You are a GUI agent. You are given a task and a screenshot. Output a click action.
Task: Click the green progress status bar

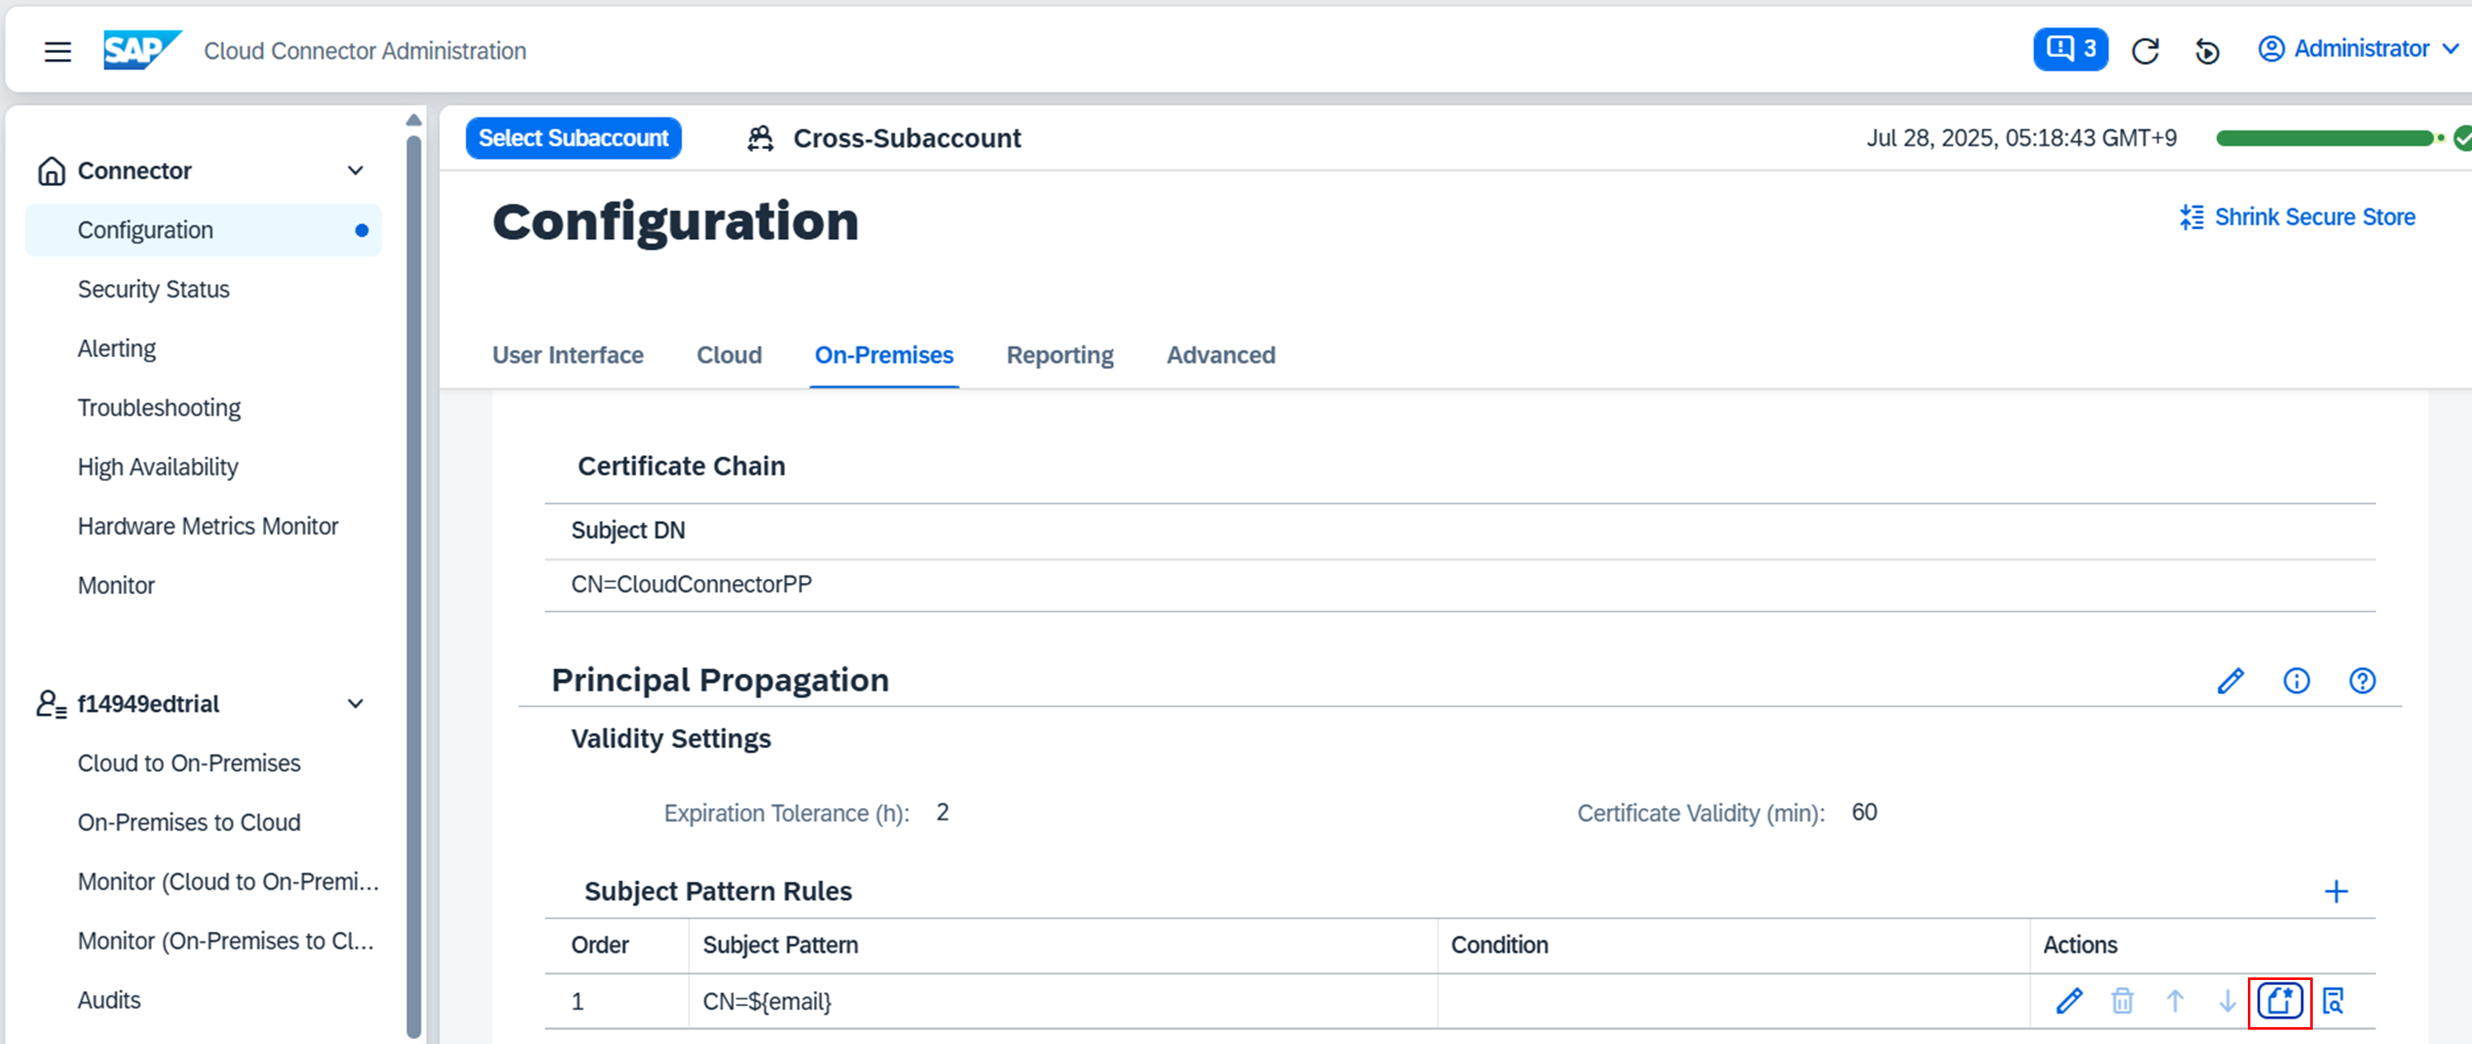[x=2325, y=138]
